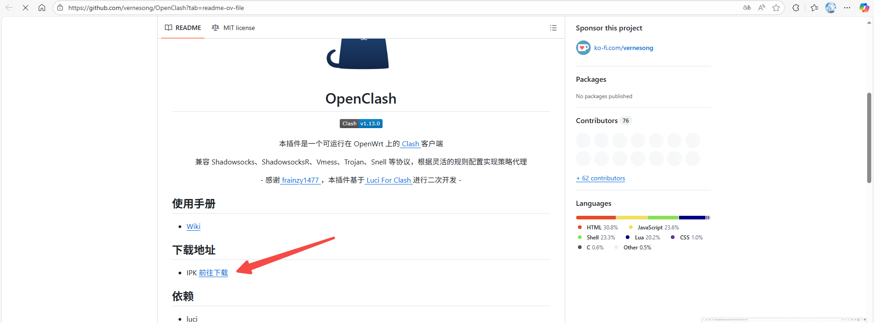Open README outline list icon
The width and height of the screenshot is (874, 323).
(x=553, y=28)
